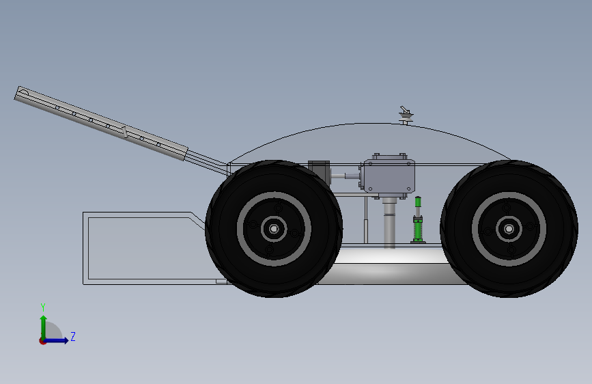
Task: Click the green Y axis arrow of the triad
Action: coord(44,327)
